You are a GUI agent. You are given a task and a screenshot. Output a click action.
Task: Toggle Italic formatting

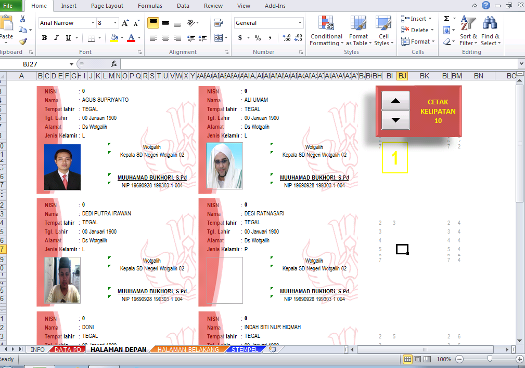[56, 38]
